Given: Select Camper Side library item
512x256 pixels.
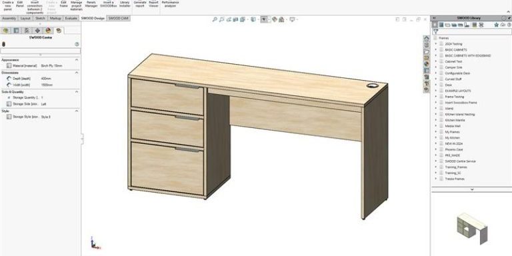Looking at the screenshot, I should click(x=453, y=67).
